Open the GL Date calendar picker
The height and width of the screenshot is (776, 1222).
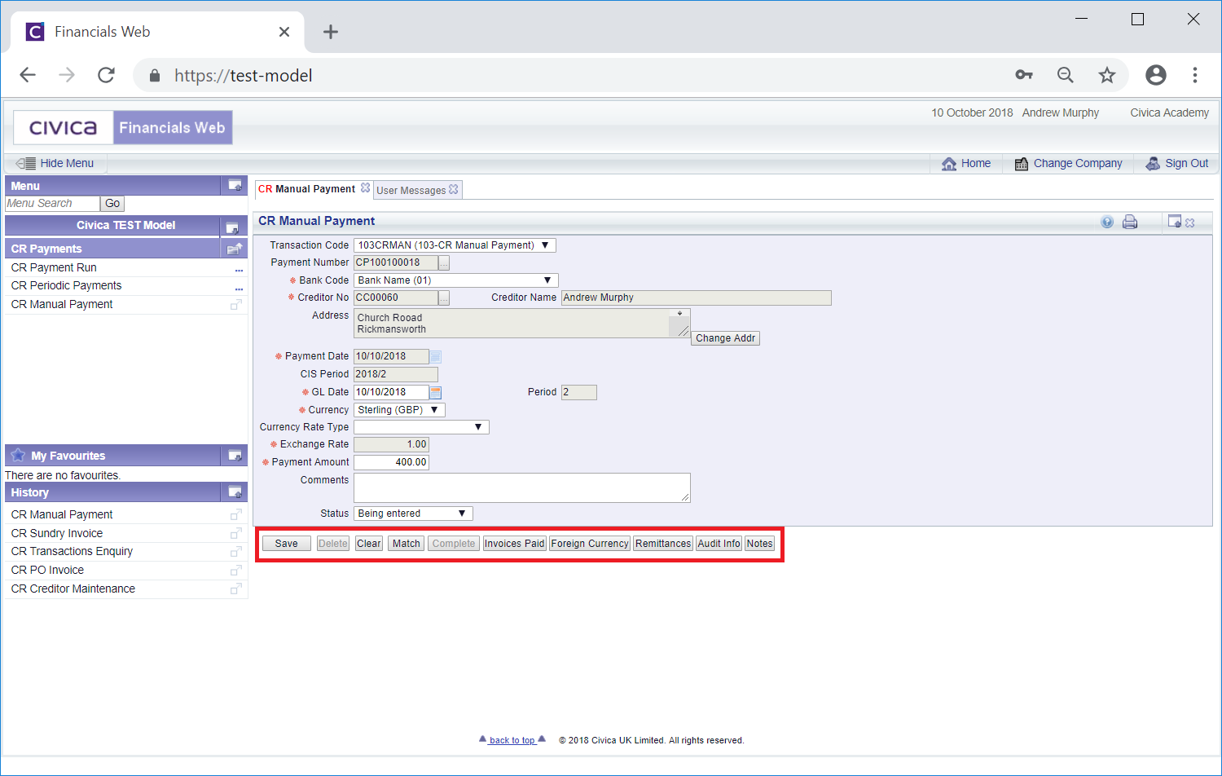(x=436, y=392)
